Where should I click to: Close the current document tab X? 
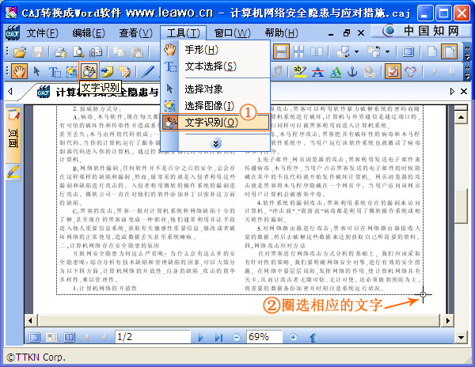point(464,92)
